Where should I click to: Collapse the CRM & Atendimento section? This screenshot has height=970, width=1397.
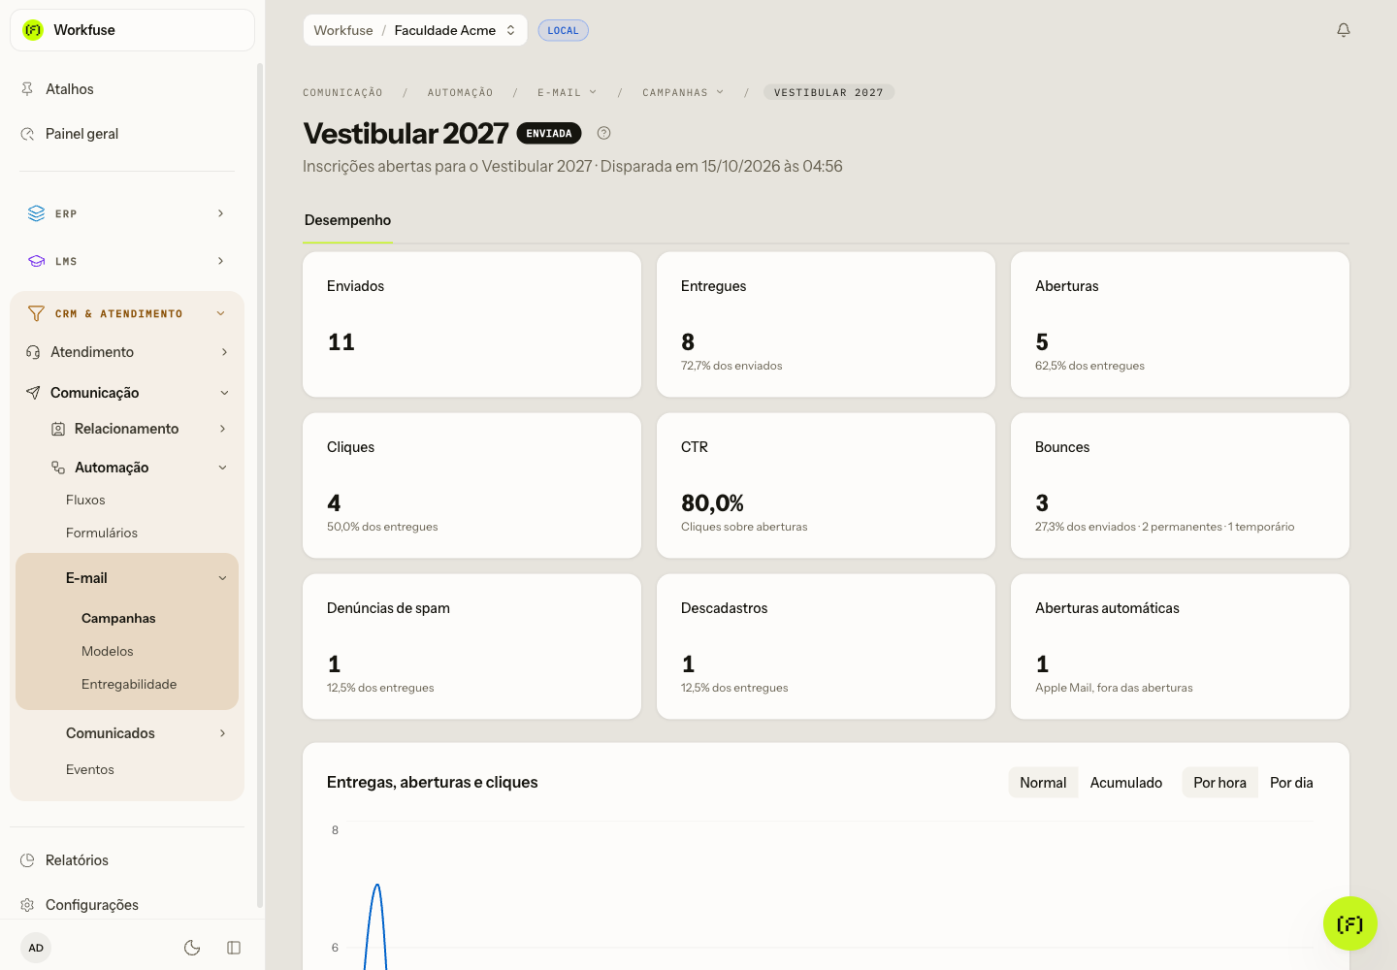point(127,313)
